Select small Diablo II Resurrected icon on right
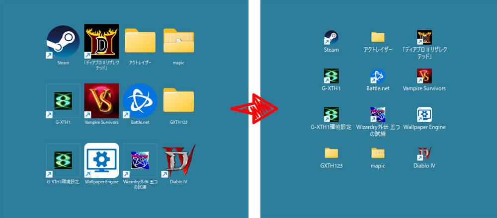The height and width of the screenshot is (218, 497). [x=424, y=37]
